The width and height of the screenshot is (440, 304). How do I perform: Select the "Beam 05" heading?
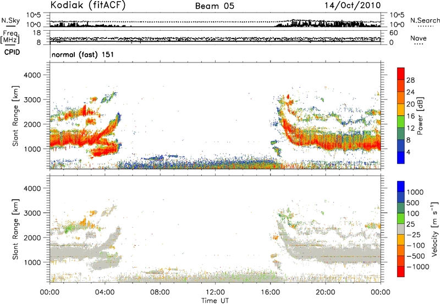point(215,6)
